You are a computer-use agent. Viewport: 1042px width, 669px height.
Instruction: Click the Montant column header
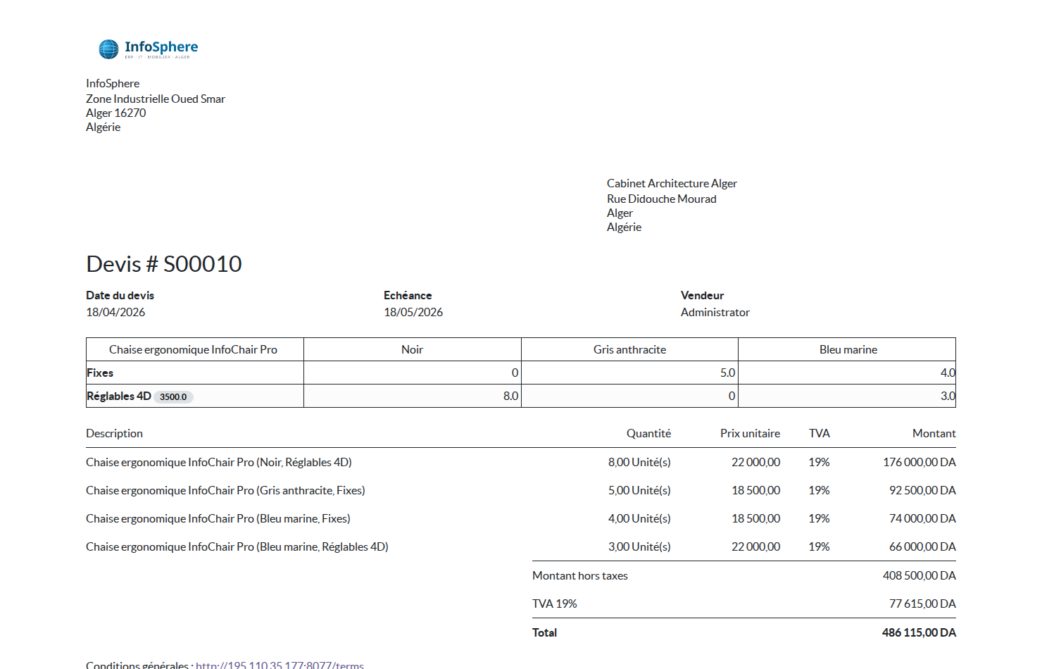coord(934,434)
